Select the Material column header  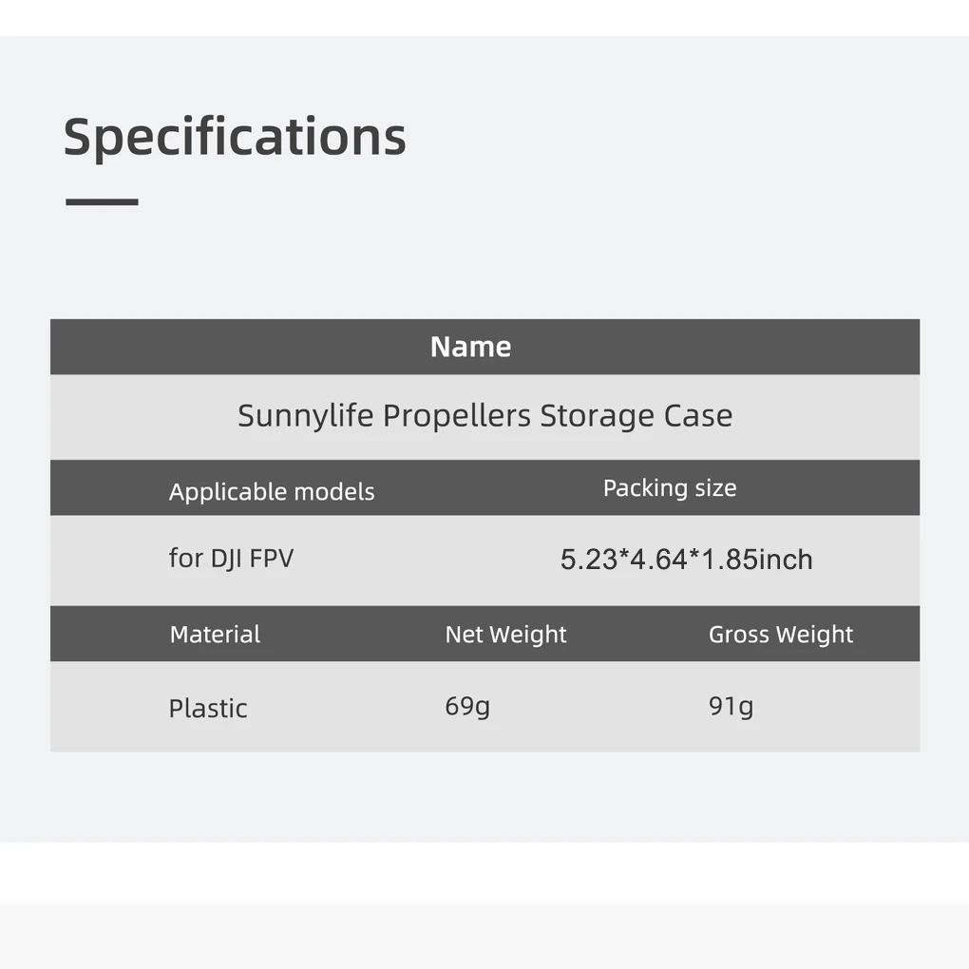pyautogui.click(x=215, y=635)
